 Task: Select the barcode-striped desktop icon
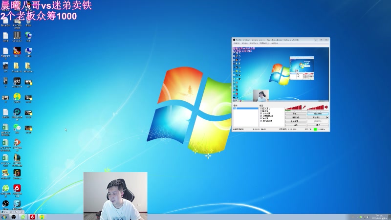17,36
